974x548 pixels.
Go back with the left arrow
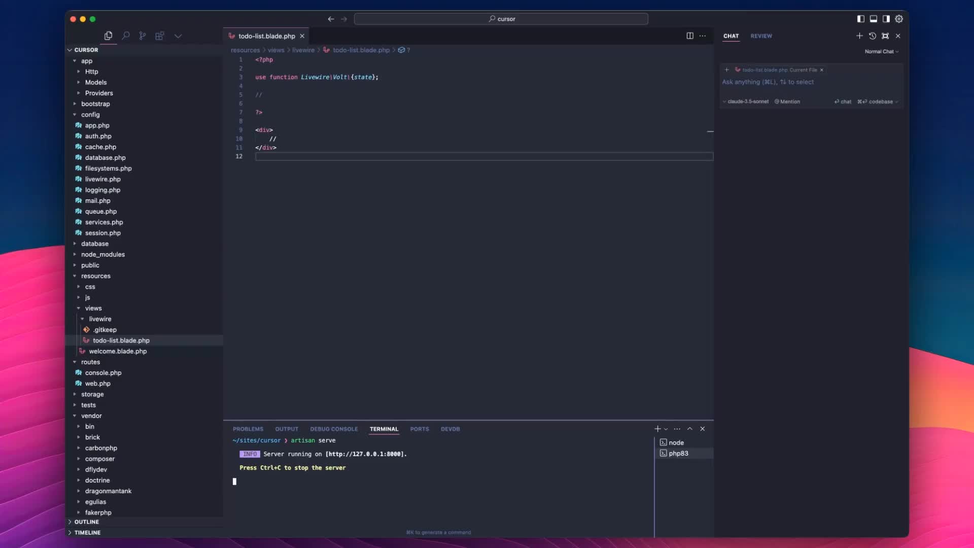click(x=331, y=19)
